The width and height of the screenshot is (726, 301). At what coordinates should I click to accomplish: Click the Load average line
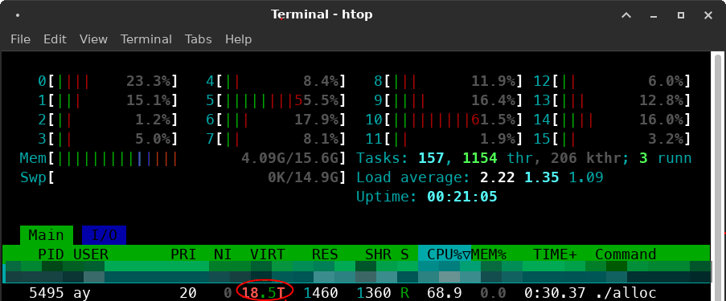480,177
